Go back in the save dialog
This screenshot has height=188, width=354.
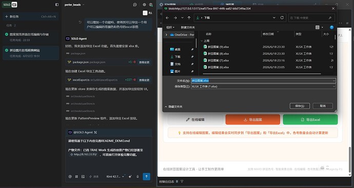[x=167, y=18]
